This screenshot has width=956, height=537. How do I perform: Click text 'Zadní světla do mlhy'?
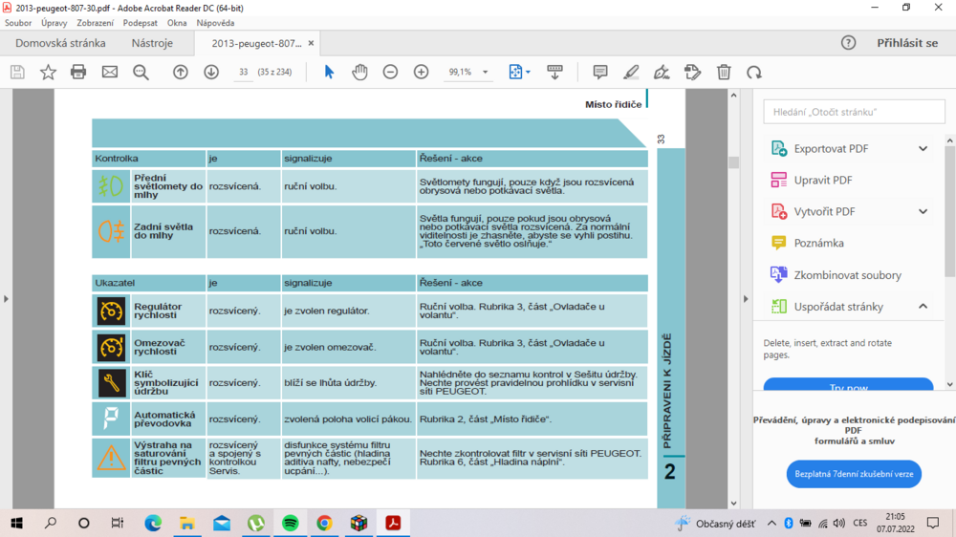pyautogui.click(x=163, y=231)
